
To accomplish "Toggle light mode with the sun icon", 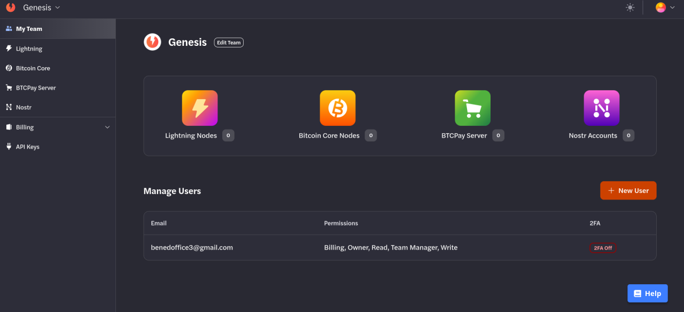I will [x=630, y=7].
